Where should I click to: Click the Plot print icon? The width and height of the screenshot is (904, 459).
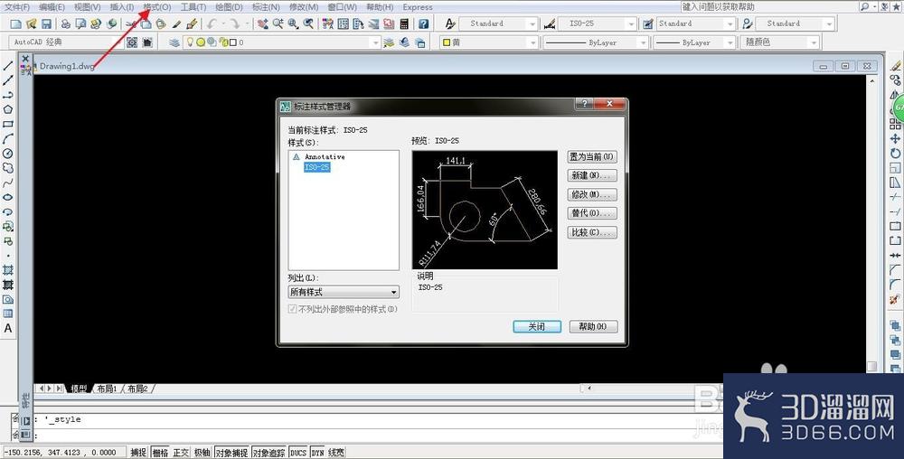[66, 24]
